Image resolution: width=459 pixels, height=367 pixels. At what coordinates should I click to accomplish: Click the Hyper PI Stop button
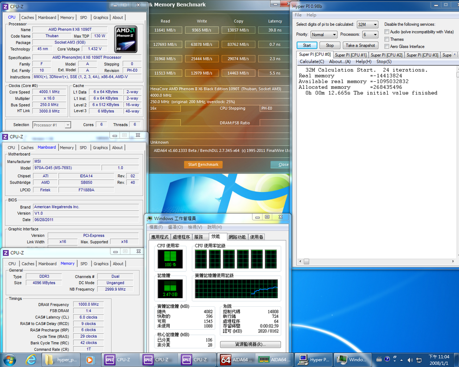[x=329, y=45]
